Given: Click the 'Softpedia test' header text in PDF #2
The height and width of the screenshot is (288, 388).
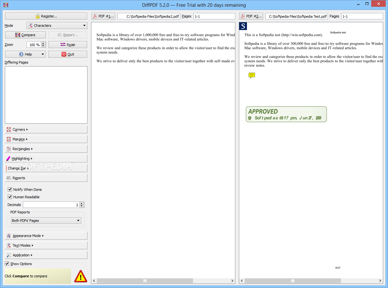Looking at the screenshot, I should (x=338, y=33).
